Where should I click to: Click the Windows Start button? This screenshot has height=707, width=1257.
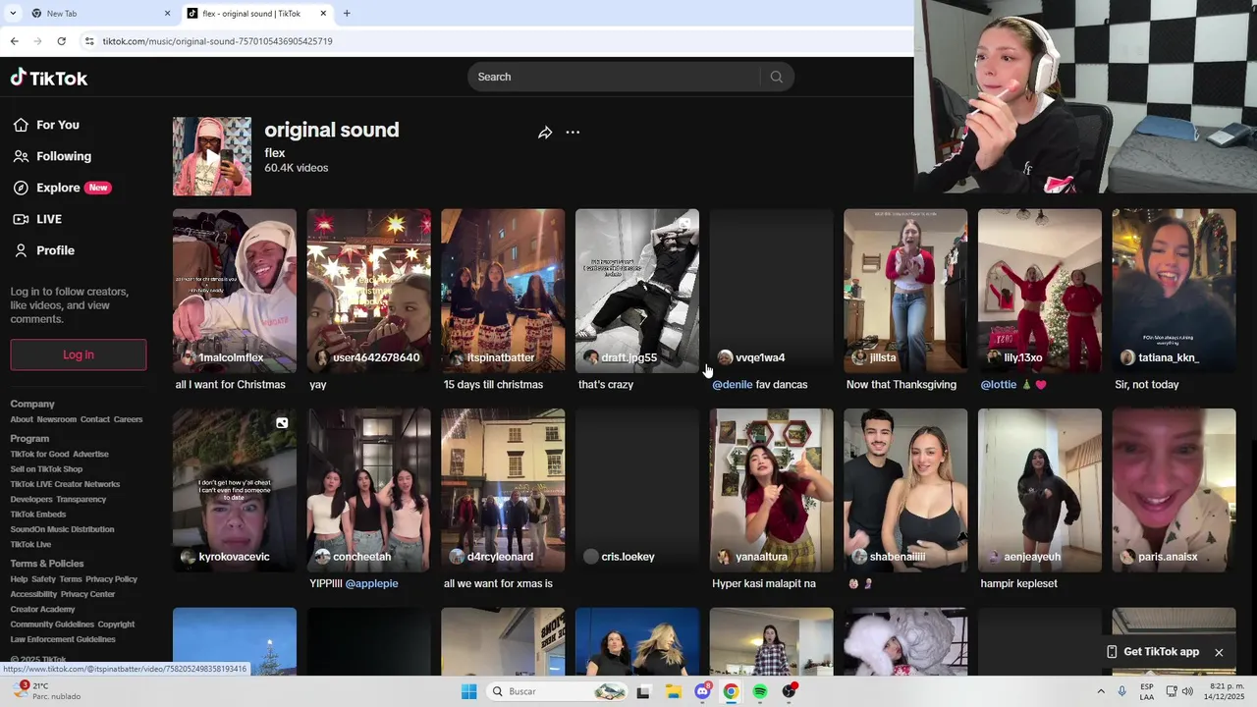tap(469, 691)
